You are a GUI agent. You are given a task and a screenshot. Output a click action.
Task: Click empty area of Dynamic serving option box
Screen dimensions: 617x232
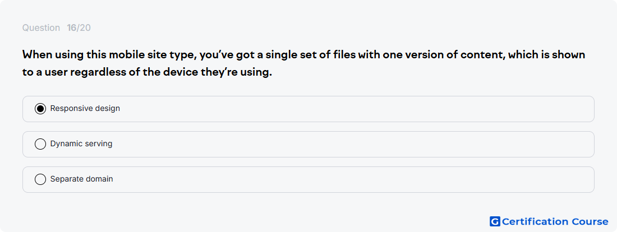(x=354, y=145)
